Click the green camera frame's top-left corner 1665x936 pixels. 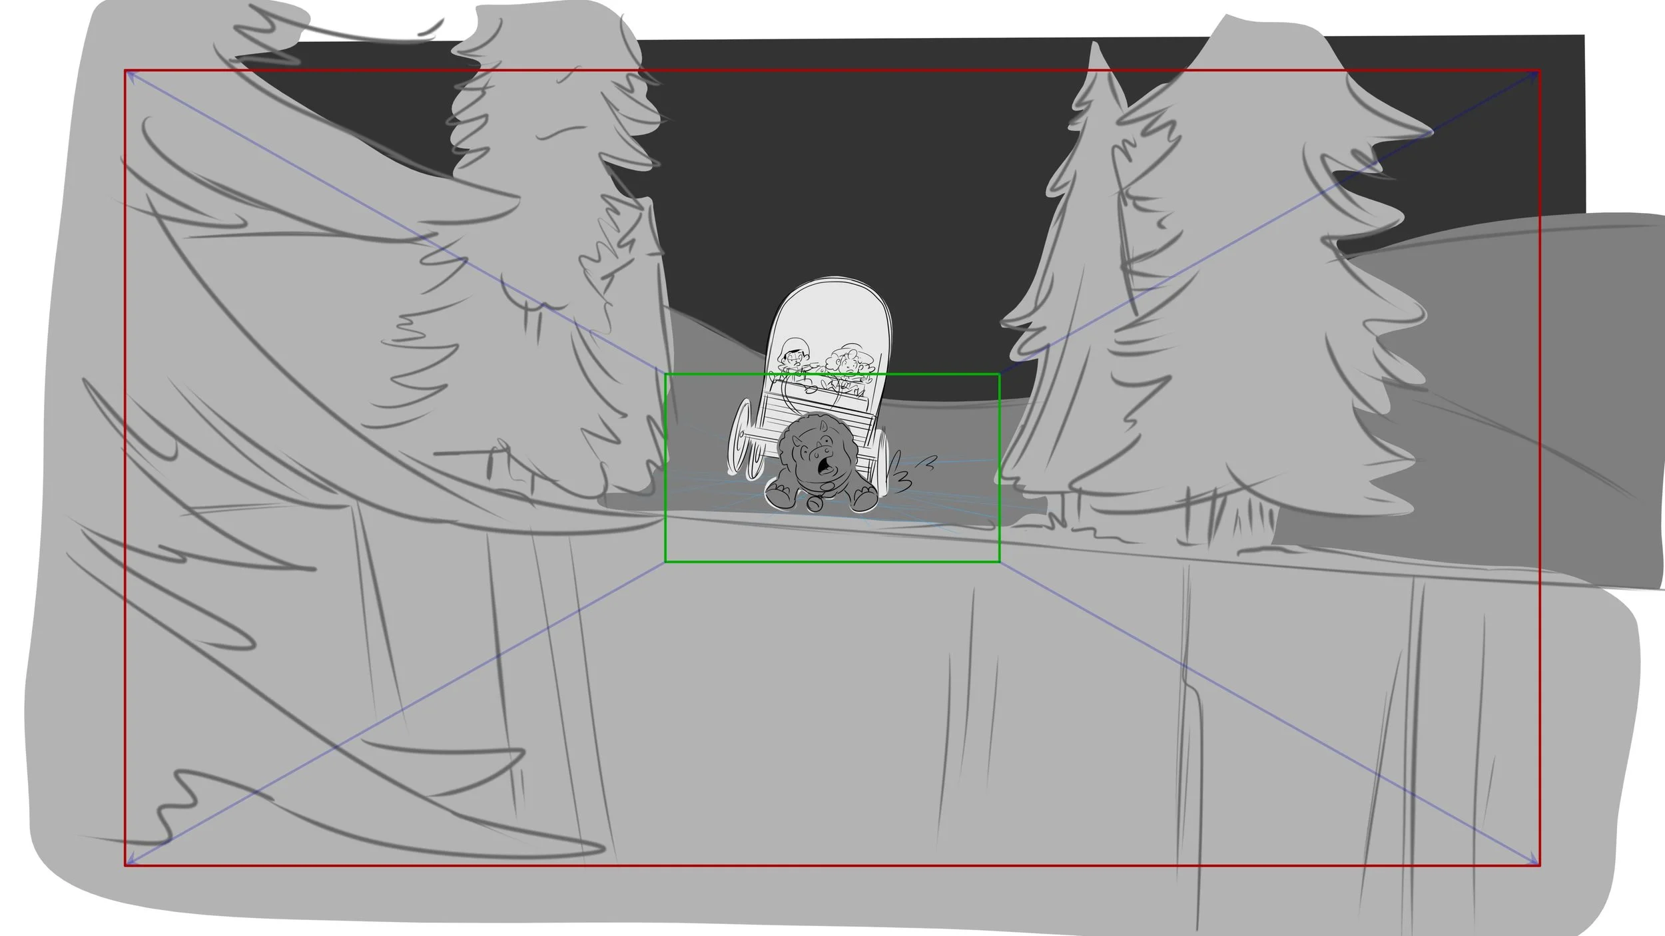point(665,375)
